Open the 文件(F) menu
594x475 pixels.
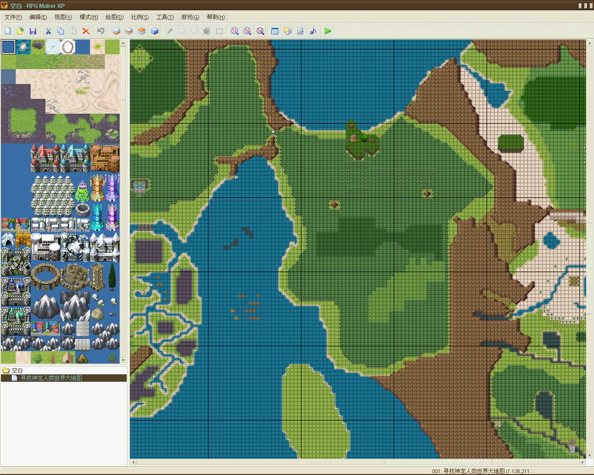(13, 17)
